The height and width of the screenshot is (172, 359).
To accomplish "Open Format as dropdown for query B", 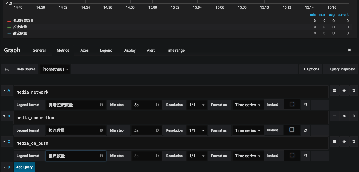I will pos(248,130).
